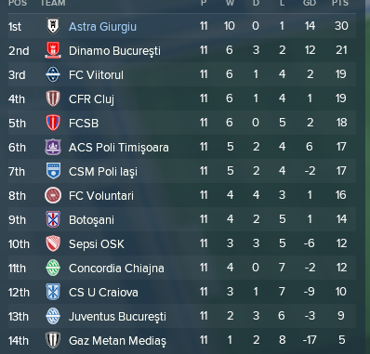The width and height of the screenshot is (370, 354).
Task: Click the Concordia Chiajna green badge
Action: [53, 268]
